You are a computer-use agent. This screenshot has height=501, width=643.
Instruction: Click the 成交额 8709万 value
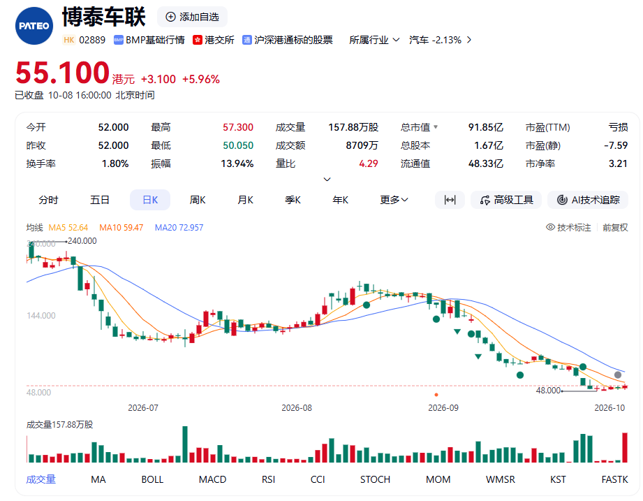click(362, 145)
